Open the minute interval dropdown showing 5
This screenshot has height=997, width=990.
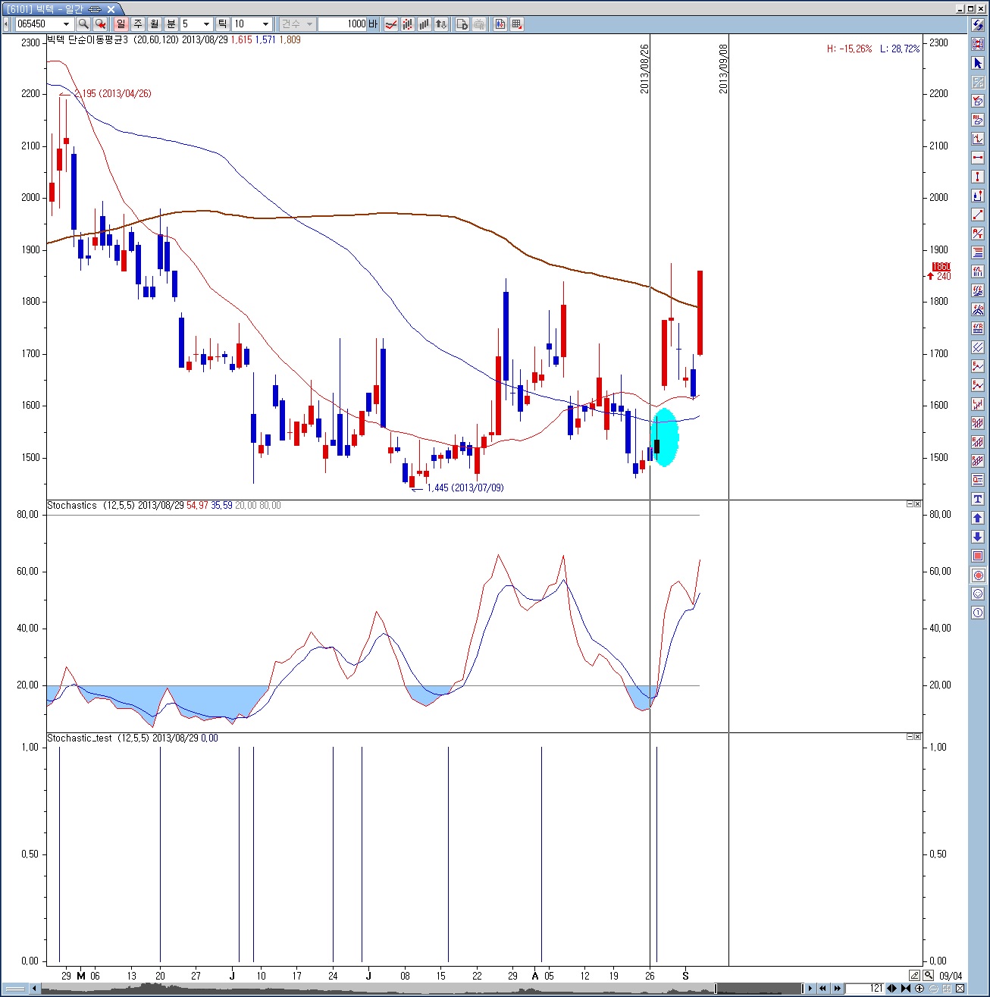(206, 24)
